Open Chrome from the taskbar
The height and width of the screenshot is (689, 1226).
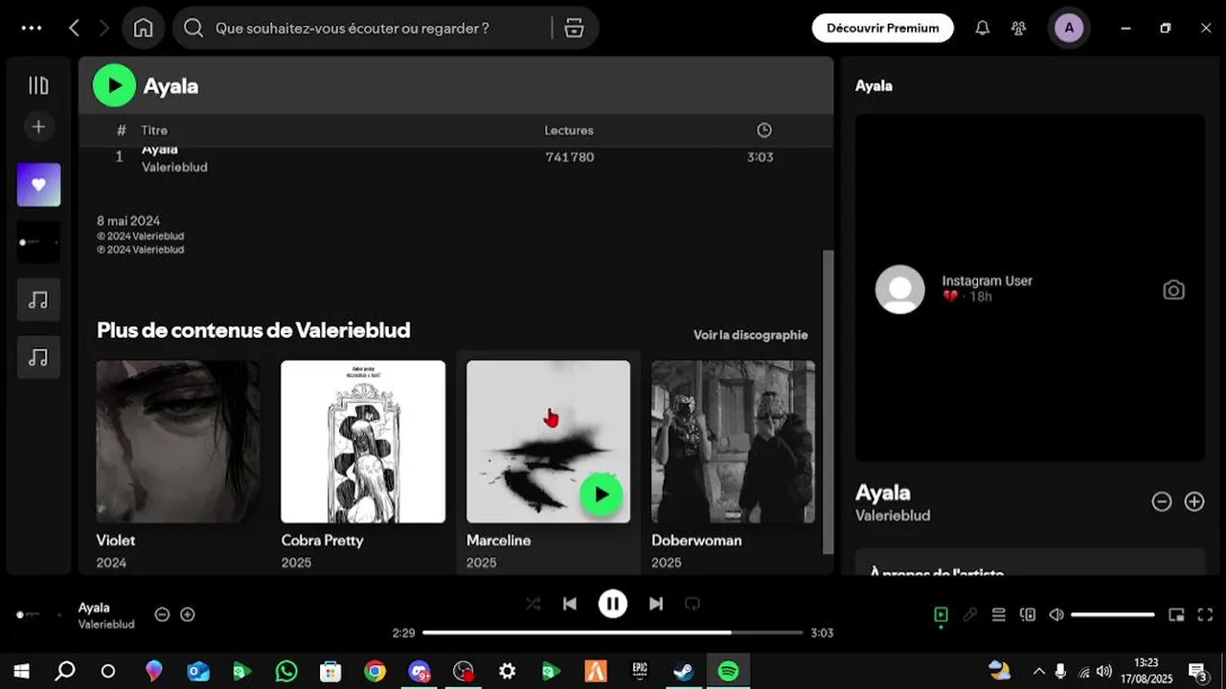[x=375, y=671]
